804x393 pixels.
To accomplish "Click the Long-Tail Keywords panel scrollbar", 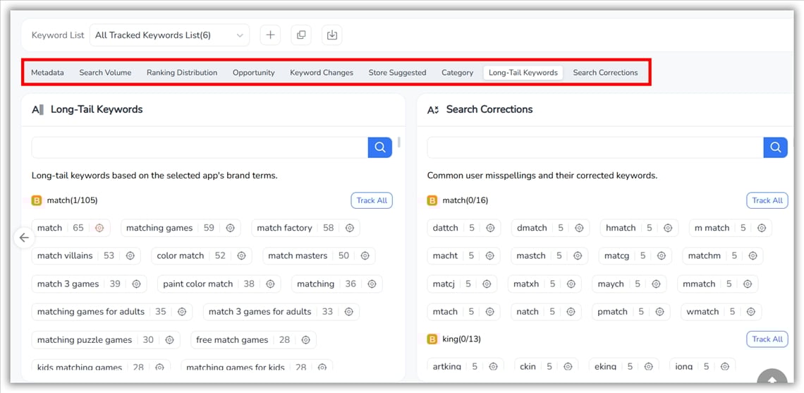I will tap(399, 142).
